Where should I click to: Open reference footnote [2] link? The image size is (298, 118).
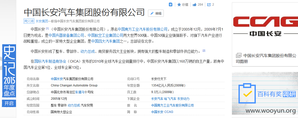(204, 51)
